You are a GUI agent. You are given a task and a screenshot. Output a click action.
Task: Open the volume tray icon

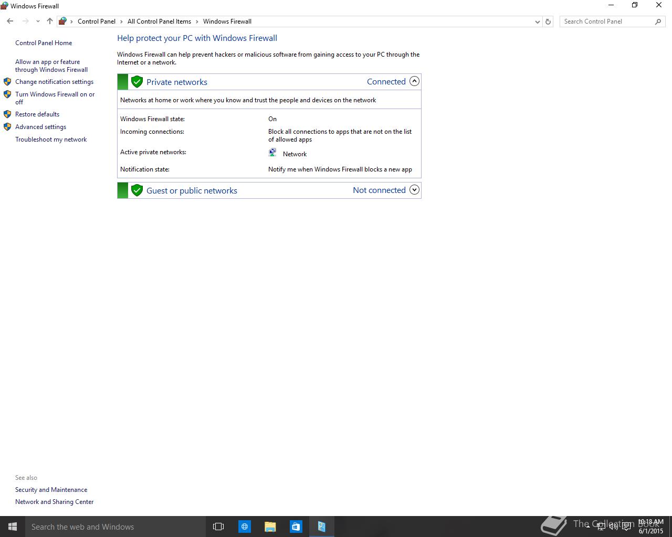pyautogui.click(x=614, y=527)
